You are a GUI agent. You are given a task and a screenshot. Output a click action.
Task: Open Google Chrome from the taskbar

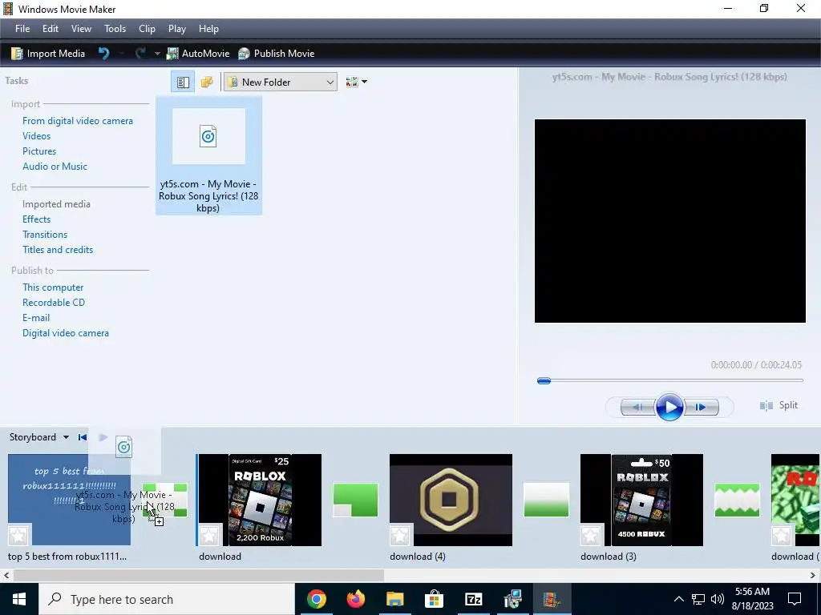coord(316,599)
